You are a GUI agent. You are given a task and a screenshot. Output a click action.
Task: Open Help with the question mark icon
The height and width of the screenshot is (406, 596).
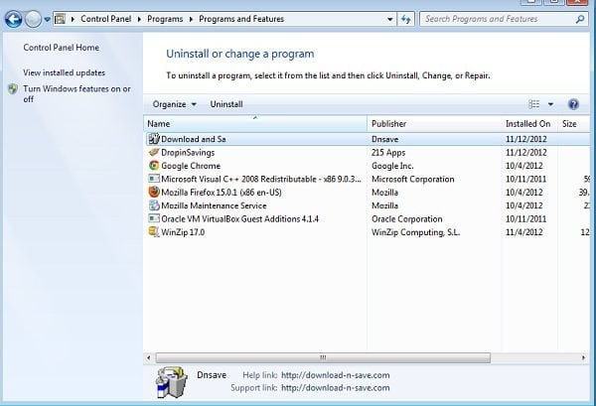point(573,104)
